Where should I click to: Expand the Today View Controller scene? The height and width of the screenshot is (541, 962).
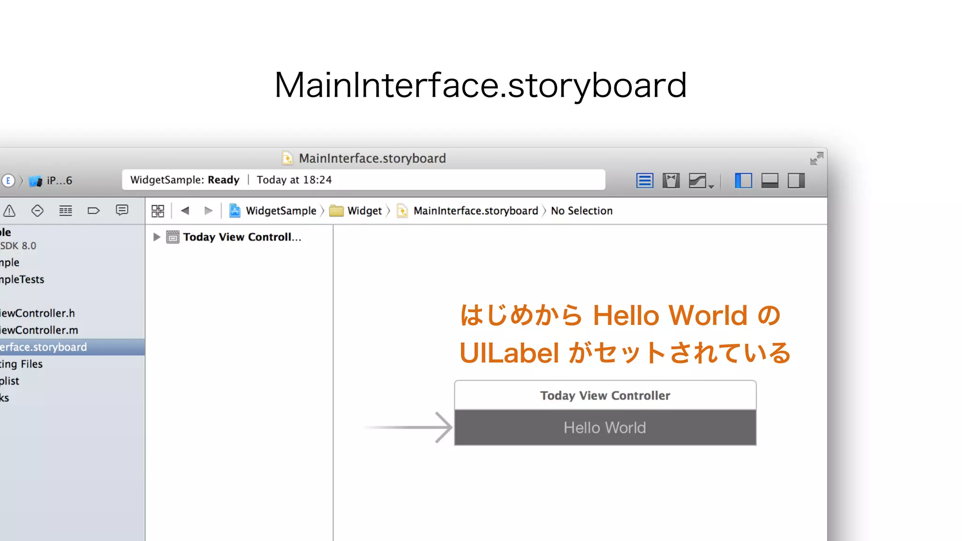157,237
